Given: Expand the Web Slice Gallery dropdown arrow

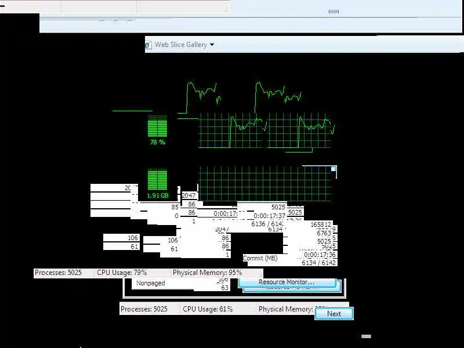Looking at the screenshot, I should click(x=212, y=45).
